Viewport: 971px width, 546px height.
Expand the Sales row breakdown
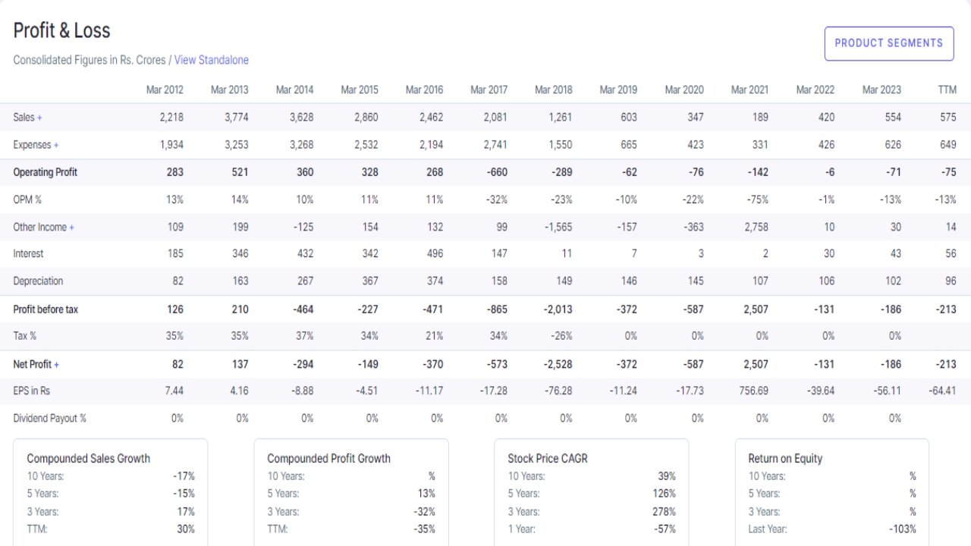pos(39,118)
